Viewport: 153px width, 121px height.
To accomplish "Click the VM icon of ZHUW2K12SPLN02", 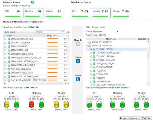I will pos(94,49).
